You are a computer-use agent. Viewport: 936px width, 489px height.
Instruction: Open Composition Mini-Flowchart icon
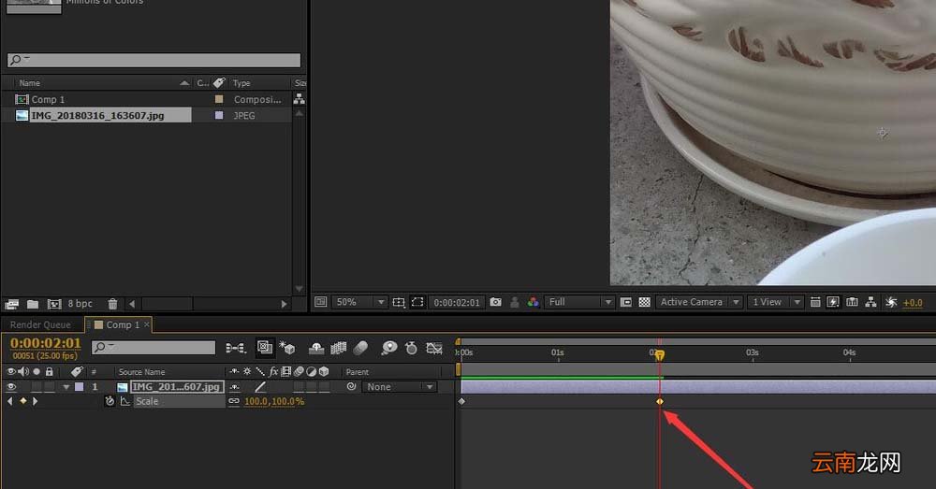235,348
